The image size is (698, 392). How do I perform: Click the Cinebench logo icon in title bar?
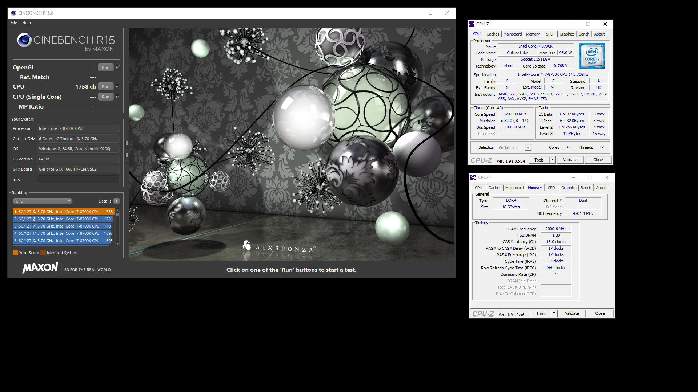13,13
